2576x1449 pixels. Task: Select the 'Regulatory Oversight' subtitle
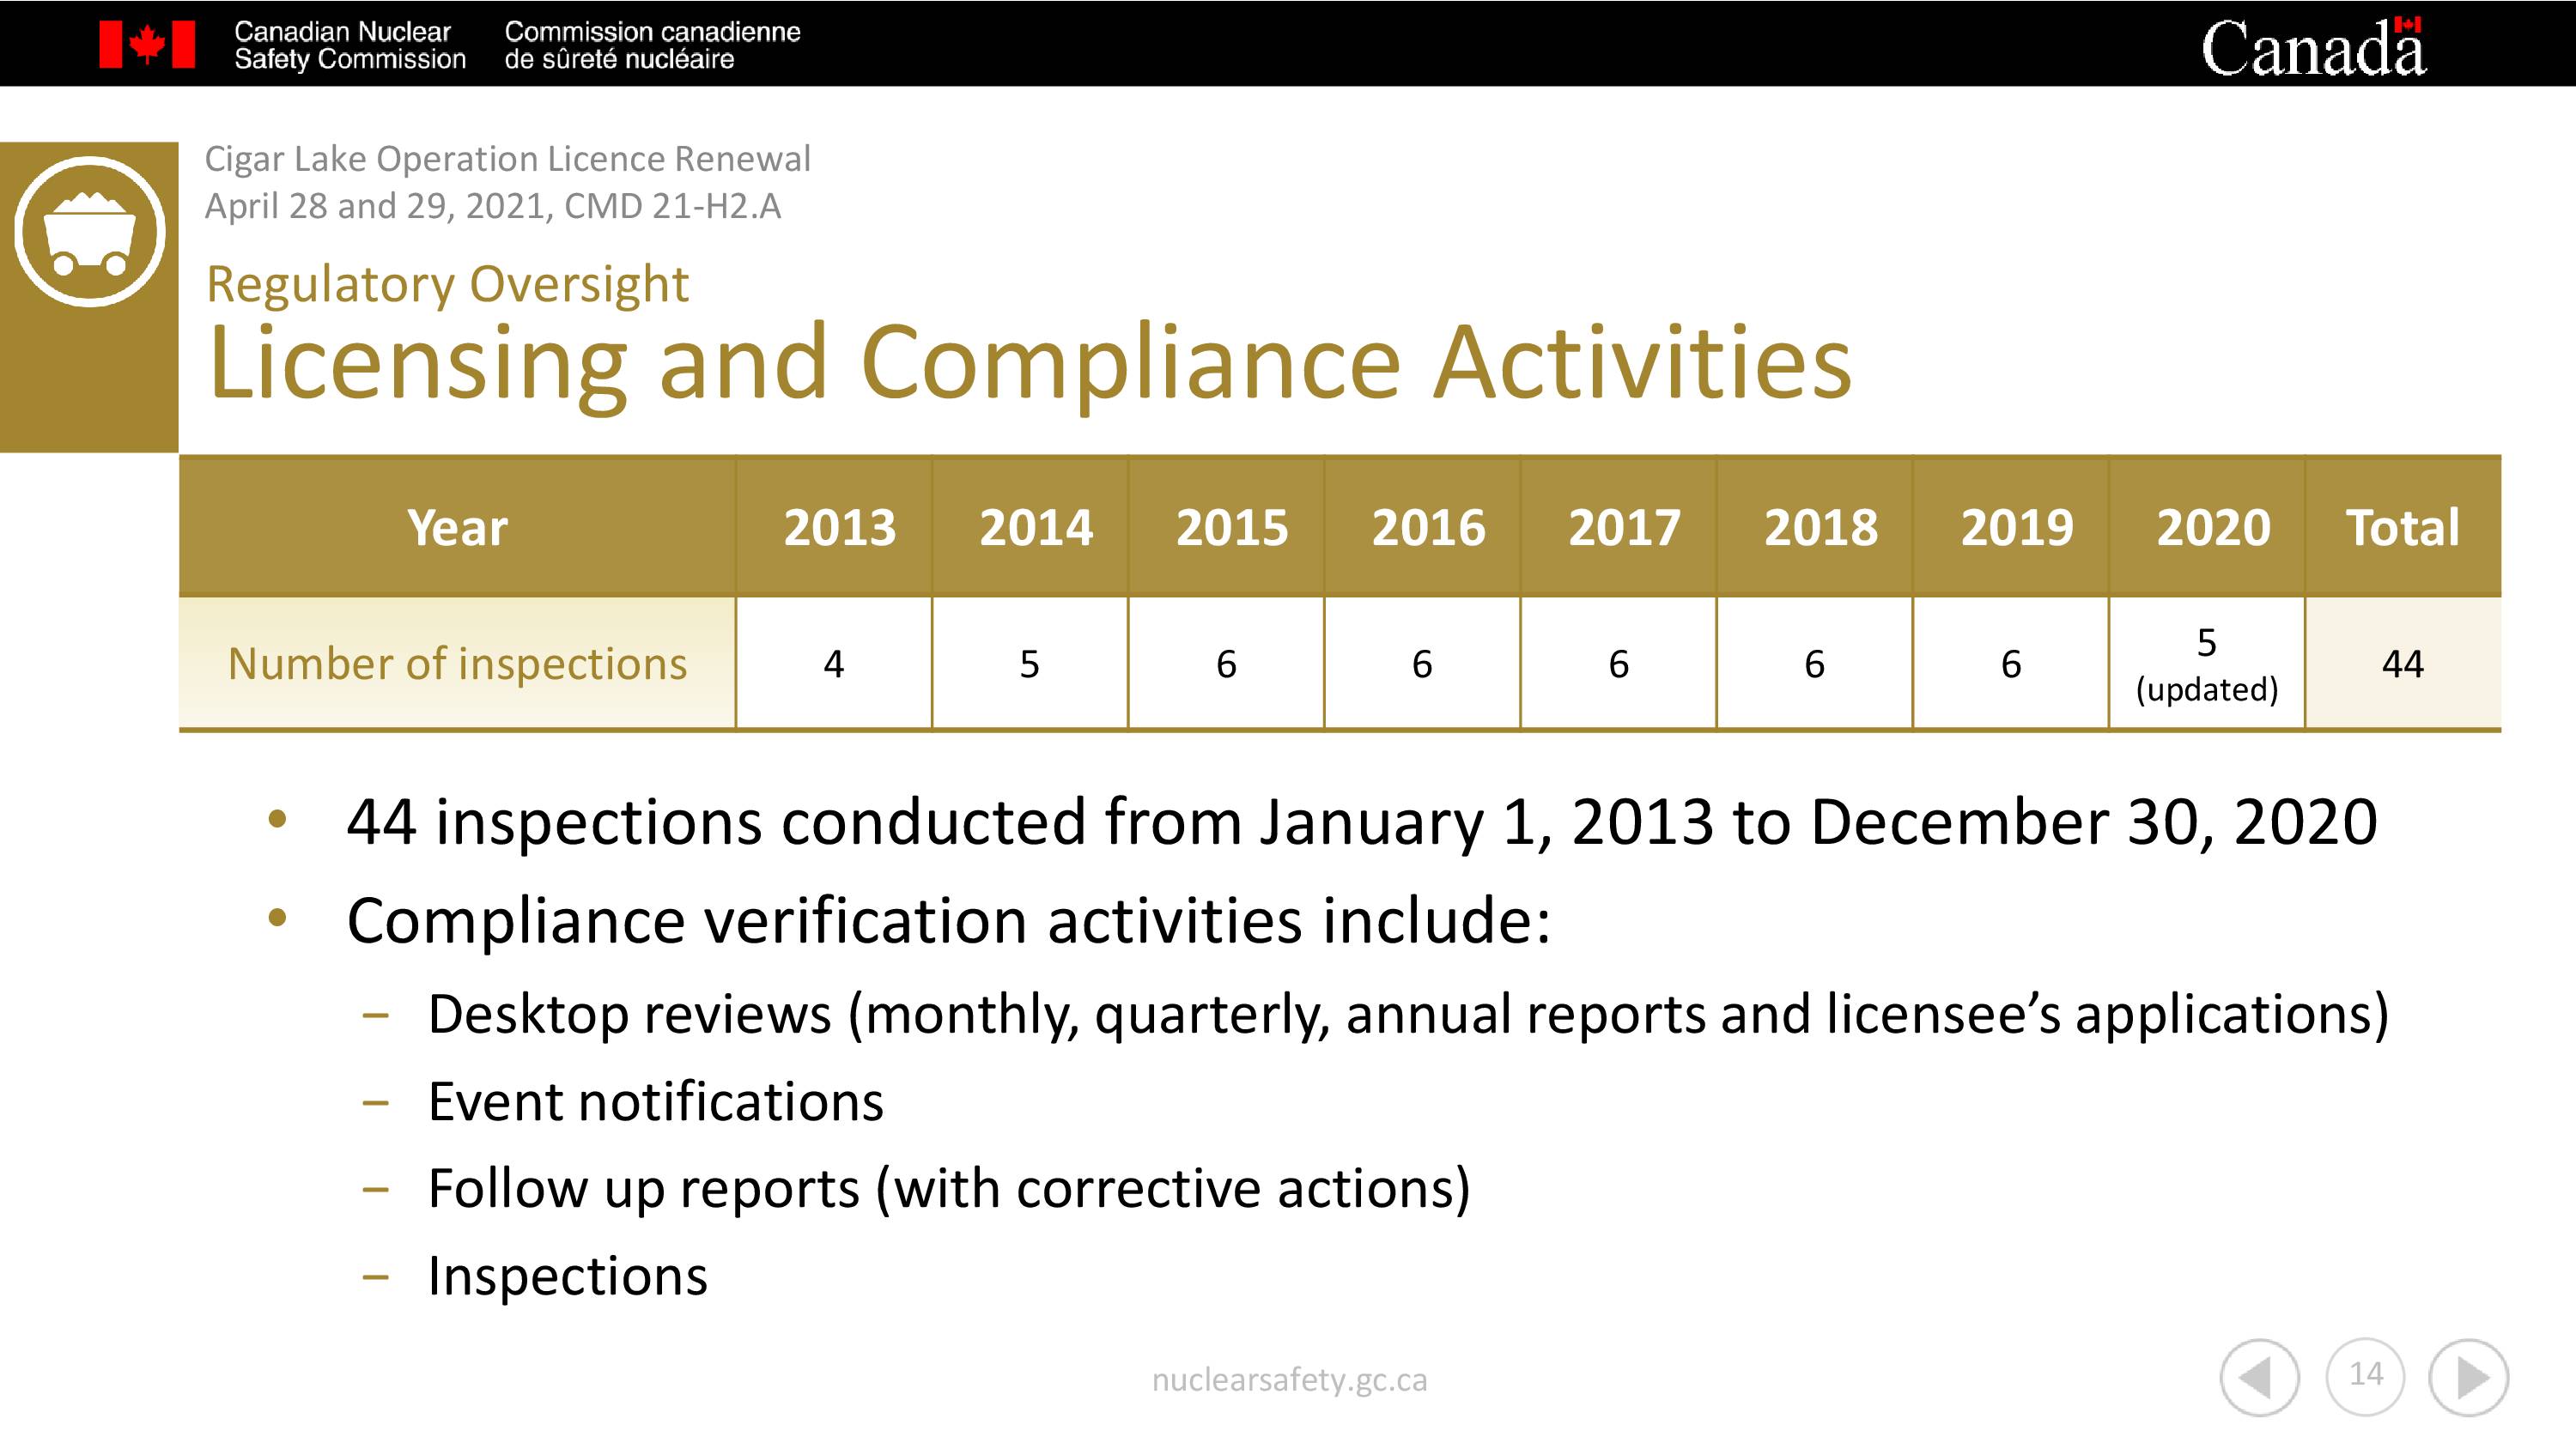click(447, 284)
